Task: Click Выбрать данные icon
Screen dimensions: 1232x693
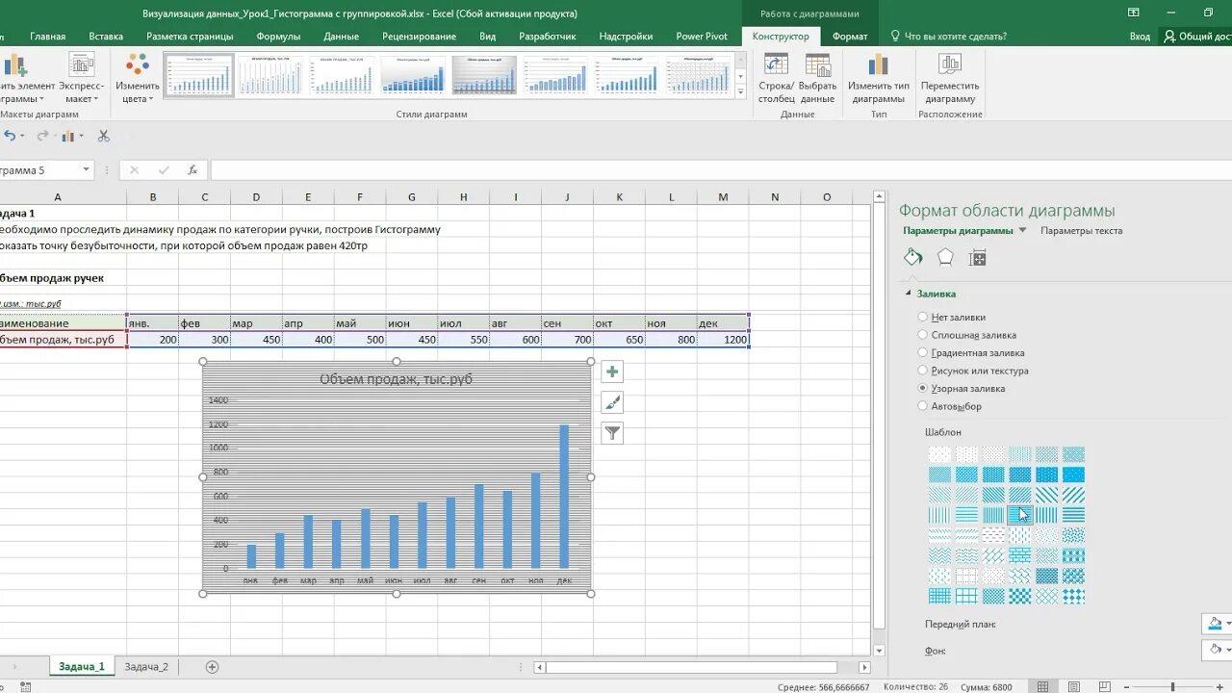Action: pyautogui.click(x=817, y=65)
